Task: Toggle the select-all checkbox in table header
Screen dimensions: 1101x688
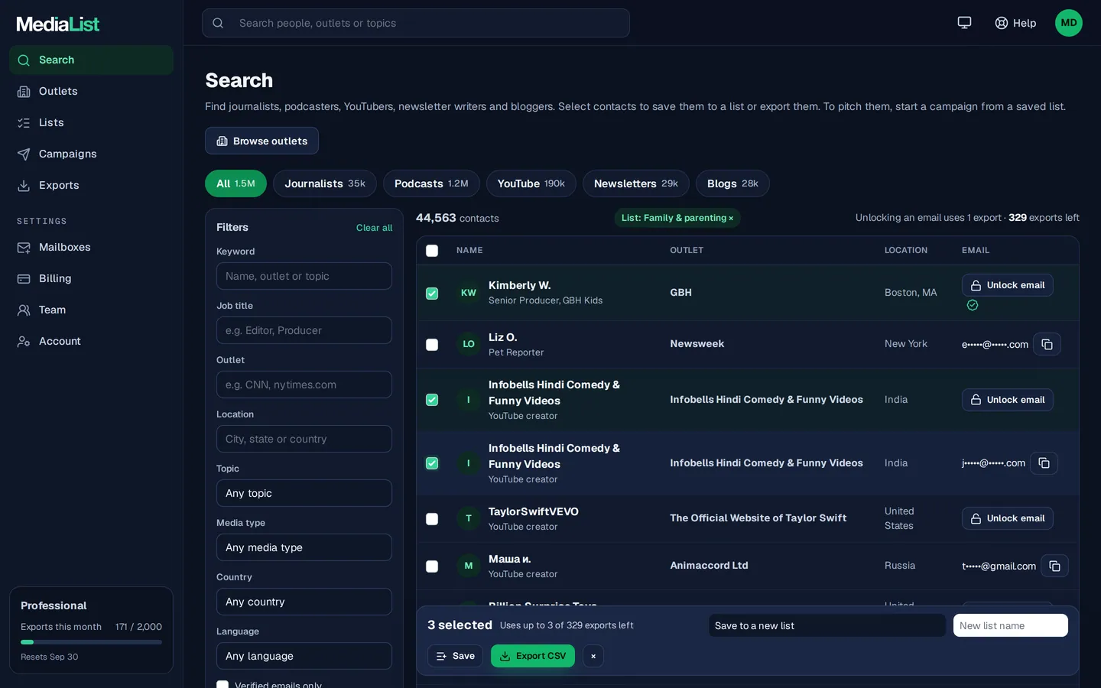Action: click(x=432, y=251)
